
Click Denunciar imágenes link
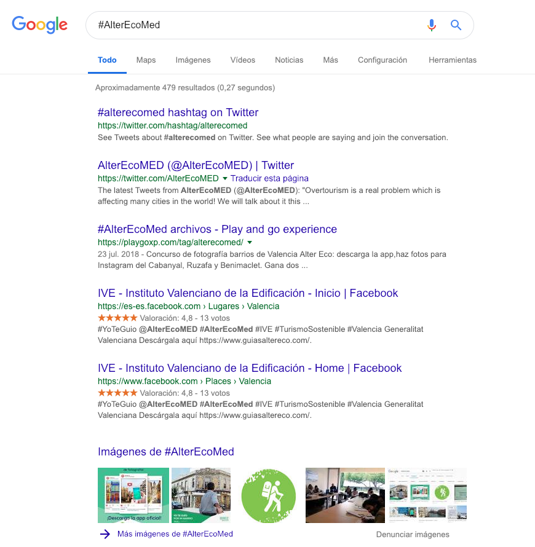pyautogui.click(x=413, y=535)
